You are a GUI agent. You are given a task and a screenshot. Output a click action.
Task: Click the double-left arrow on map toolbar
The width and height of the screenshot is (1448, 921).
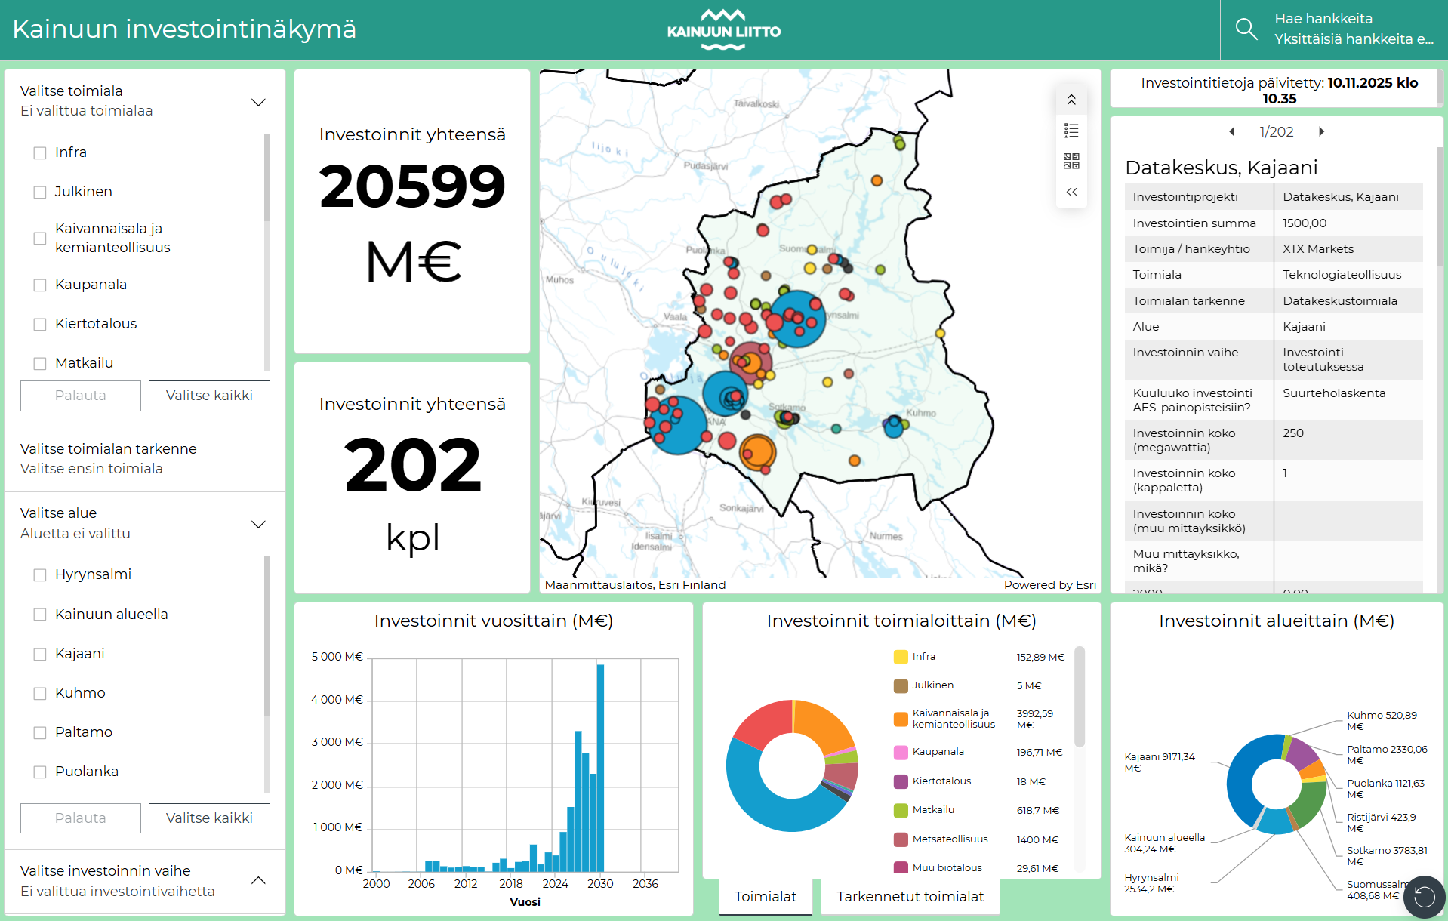coord(1071,192)
